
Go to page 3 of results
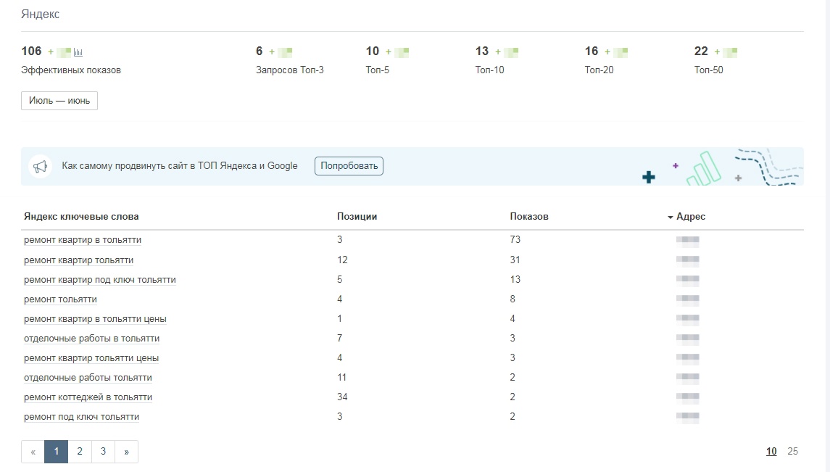click(103, 452)
